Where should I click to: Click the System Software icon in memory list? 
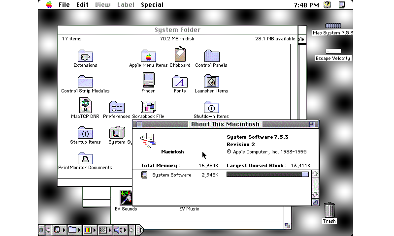pyautogui.click(x=144, y=175)
